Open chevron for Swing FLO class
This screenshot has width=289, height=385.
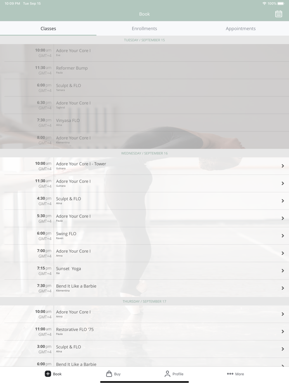click(x=283, y=236)
